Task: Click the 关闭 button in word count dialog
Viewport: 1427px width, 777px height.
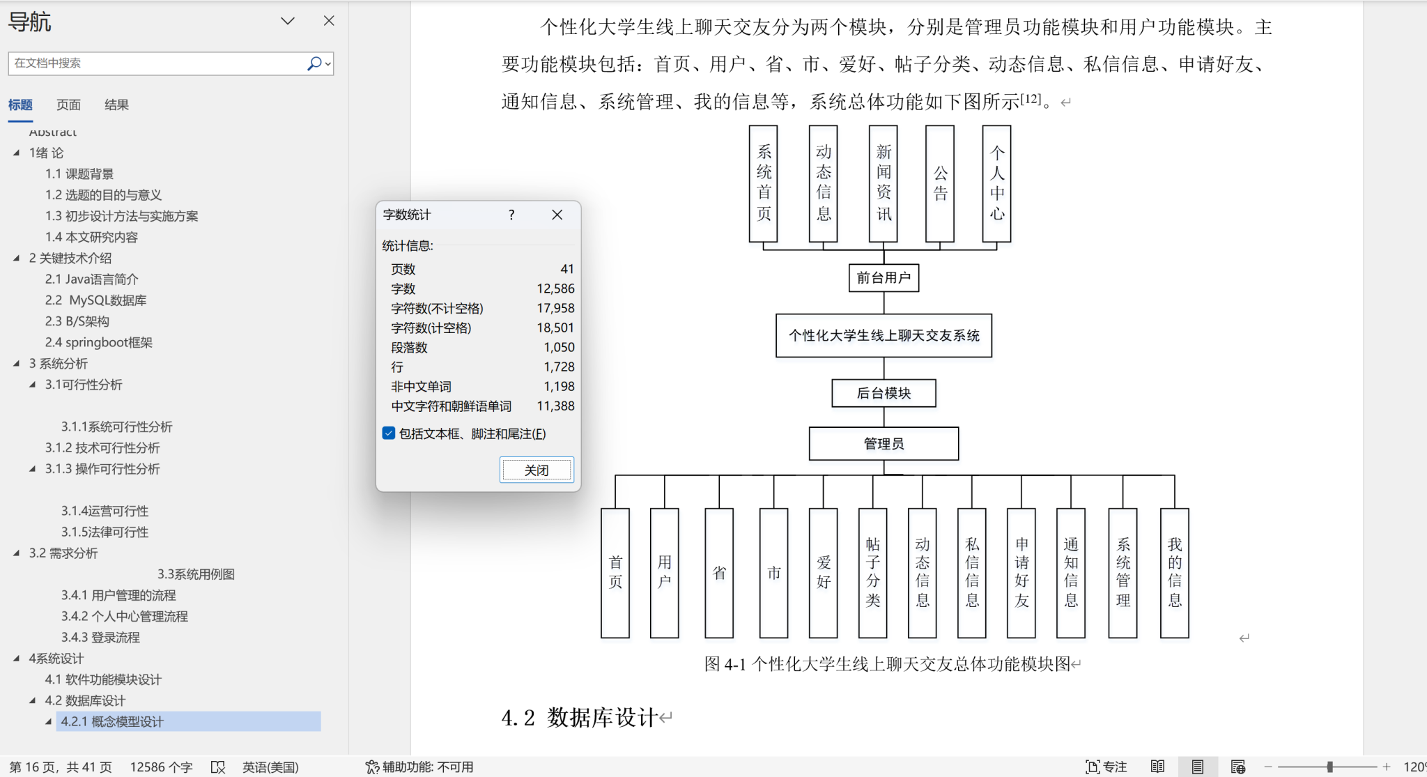Action: 536,469
